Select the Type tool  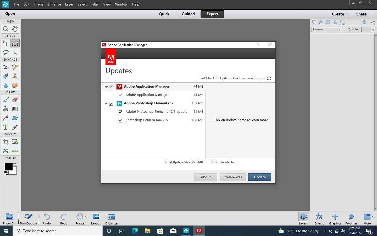pos(6,127)
